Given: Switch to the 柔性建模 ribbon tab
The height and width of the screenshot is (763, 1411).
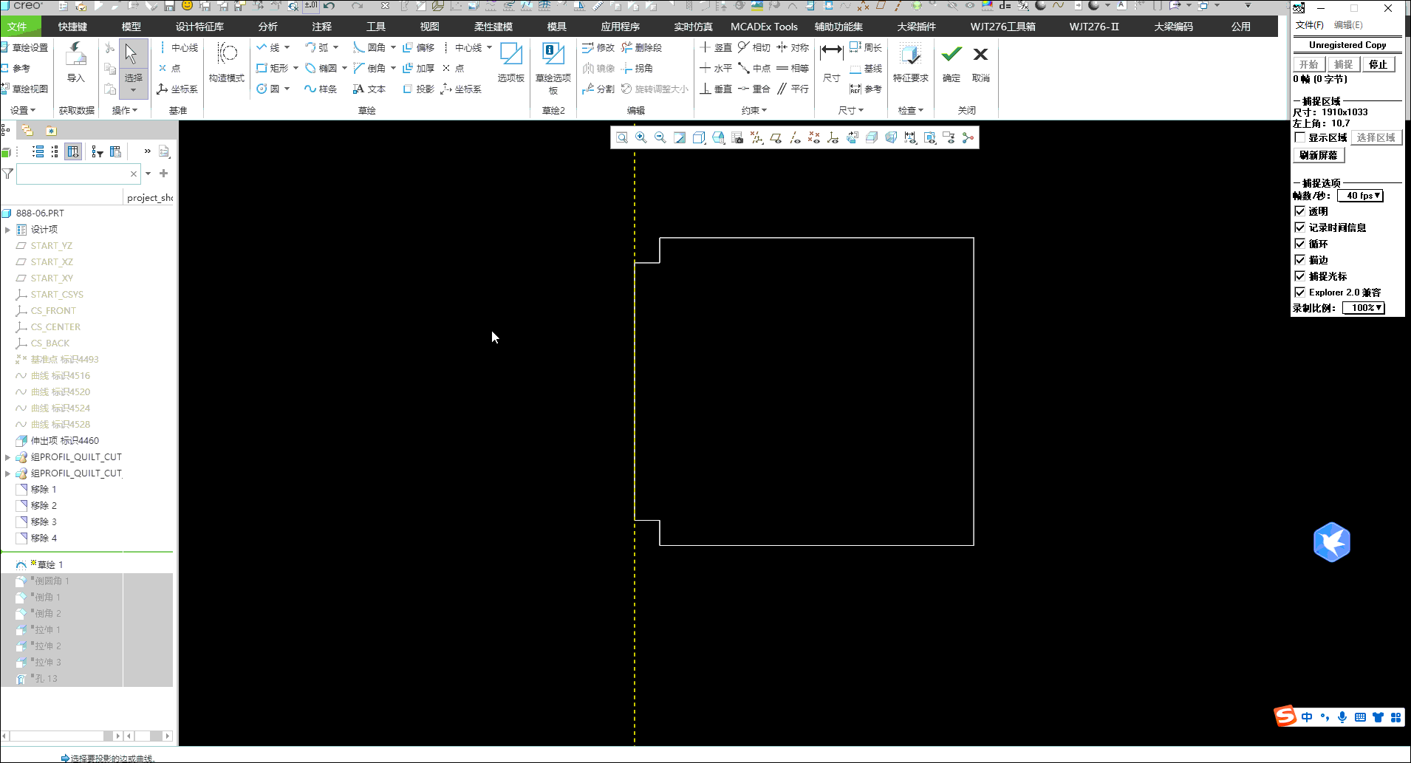Looking at the screenshot, I should [x=493, y=27].
